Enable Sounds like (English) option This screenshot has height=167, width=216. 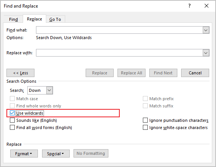tap(12, 120)
